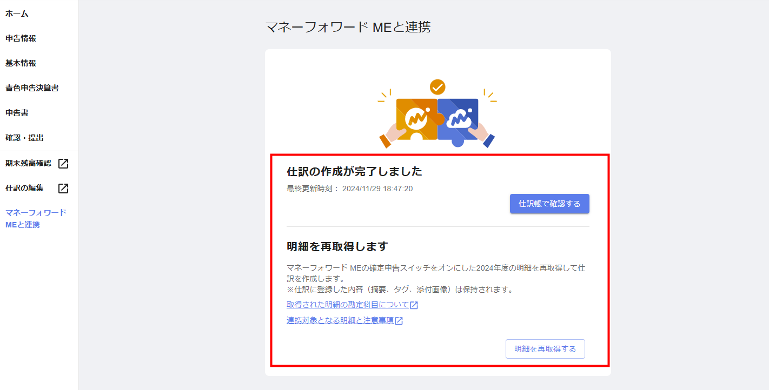769x390 pixels.
Task: Go to 申告情報 menu item
Action: coord(21,38)
